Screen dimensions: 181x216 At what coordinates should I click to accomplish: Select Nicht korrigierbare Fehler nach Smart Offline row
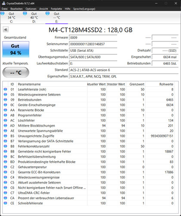pos(88,187)
